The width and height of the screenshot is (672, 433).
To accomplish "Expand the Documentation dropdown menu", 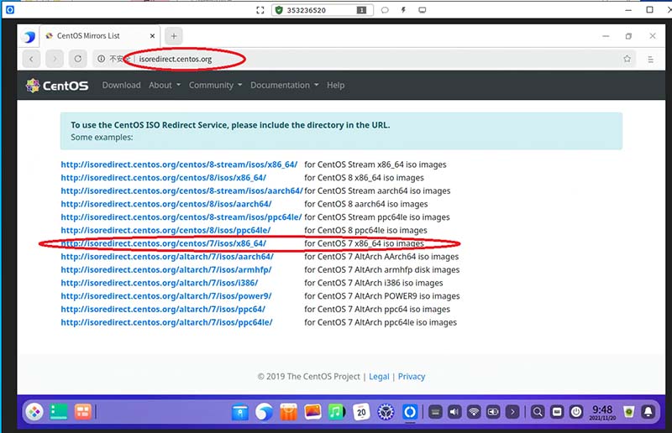I will click(x=284, y=85).
